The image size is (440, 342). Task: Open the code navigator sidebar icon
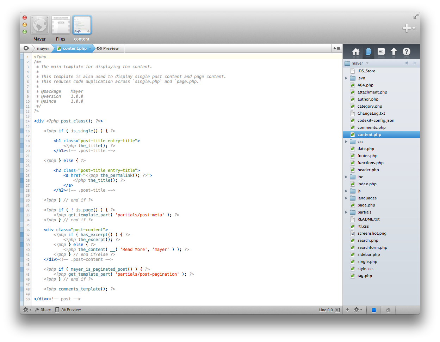click(x=381, y=52)
